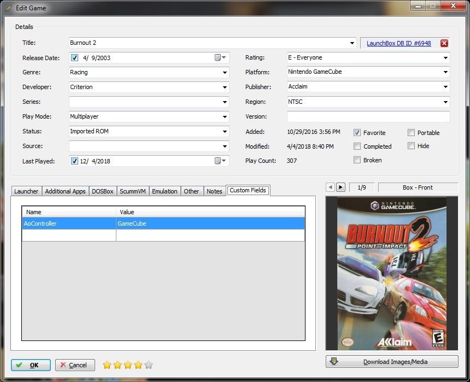Viewport: 470px width, 382px height.
Task: Open the DOSBox tab
Action: click(x=103, y=191)
